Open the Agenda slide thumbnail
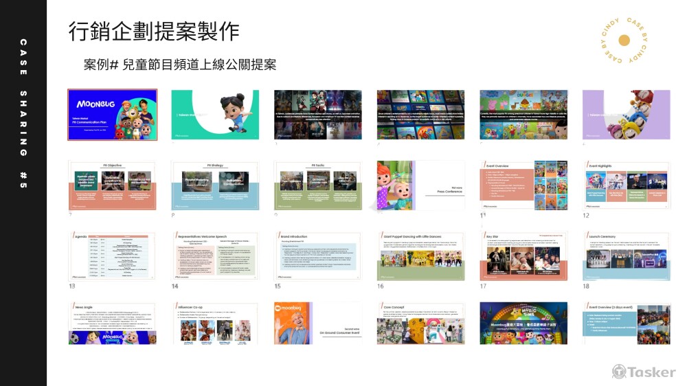687x386 pixels. point(112,256)
